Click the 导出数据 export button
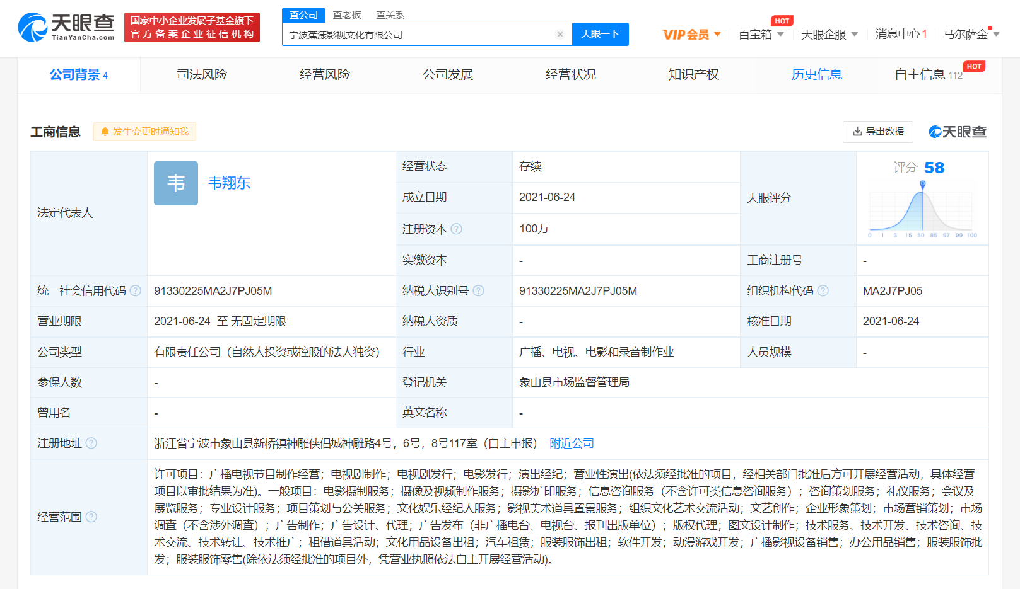1020x589 pixels. [x=877, y=132]
